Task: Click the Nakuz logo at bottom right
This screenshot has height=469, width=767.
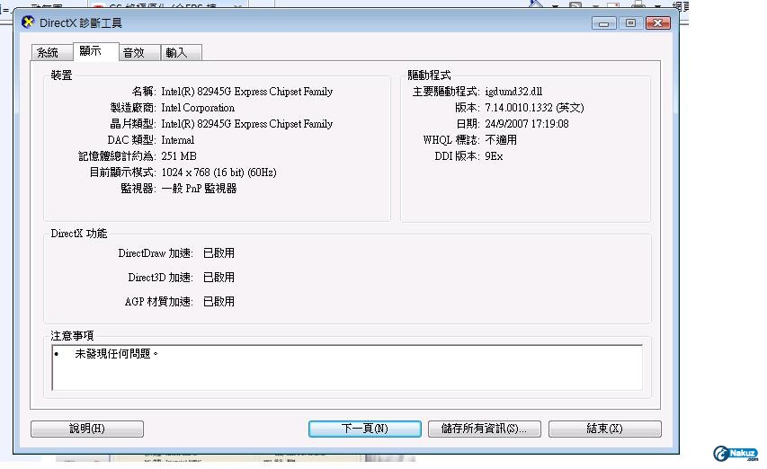Action: point(736,454)
